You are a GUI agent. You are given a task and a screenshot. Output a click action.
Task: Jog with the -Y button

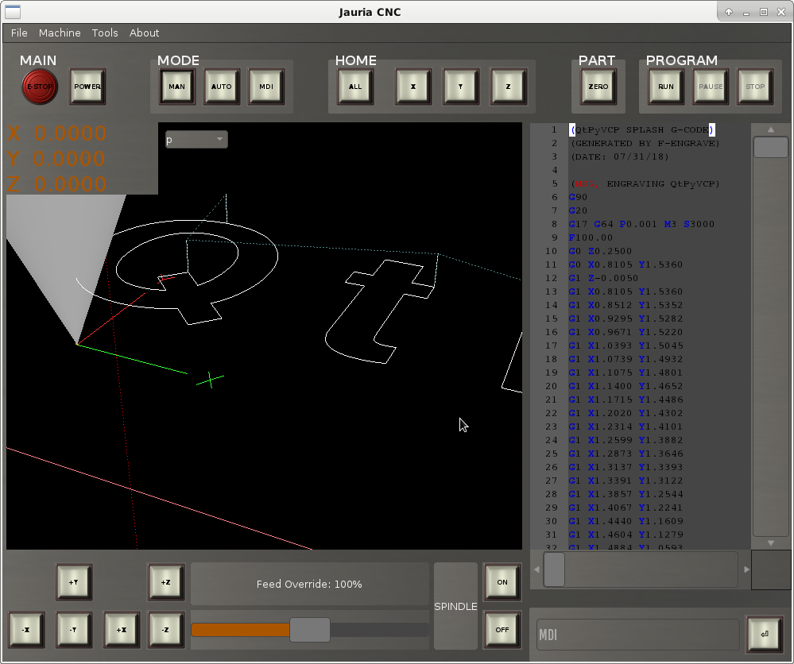73,630
